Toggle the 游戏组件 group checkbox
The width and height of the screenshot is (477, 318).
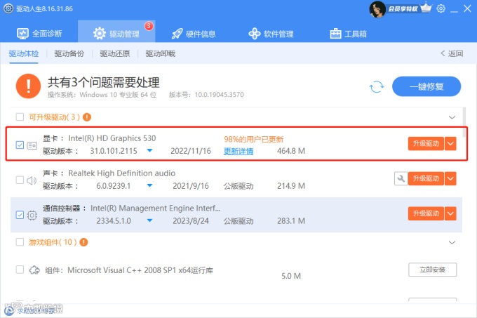[x=20, y=242]
